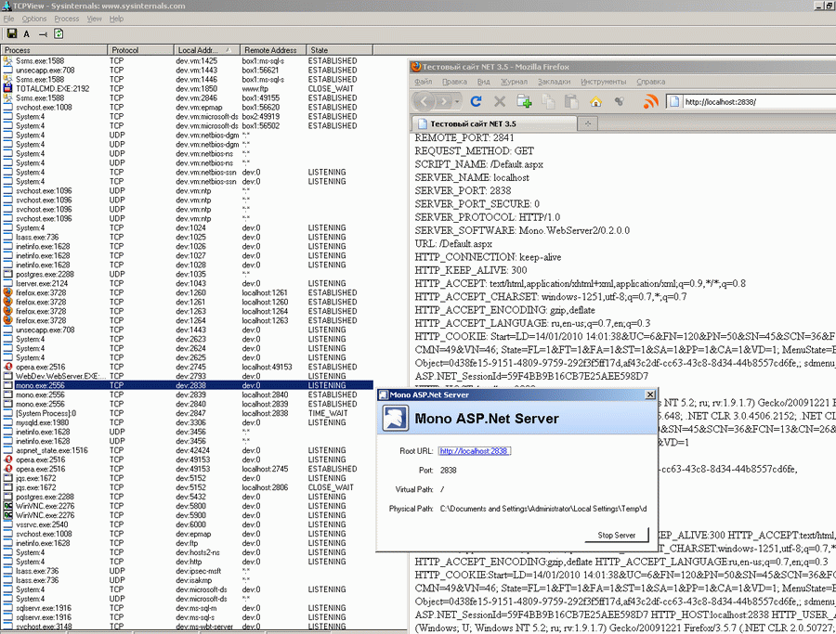This screenshot has height=634, width=836.
Task: Click the page icon in the address bar
Action: pyautogui.click(x=674, y=101)
